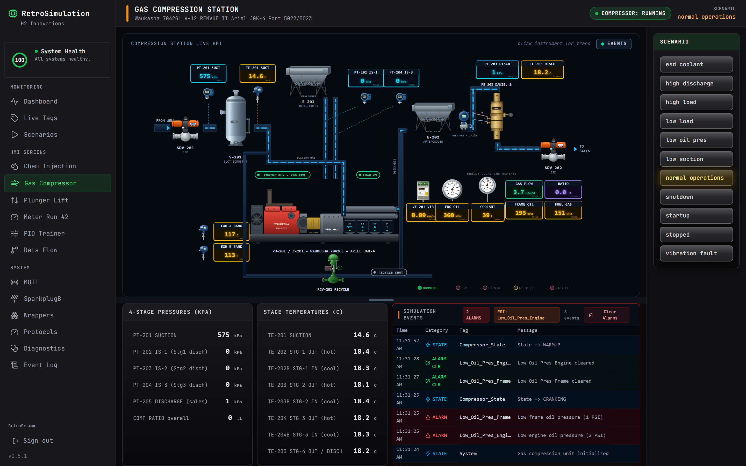
Task: Select the shutdown scenario
Action: (696, 197)
